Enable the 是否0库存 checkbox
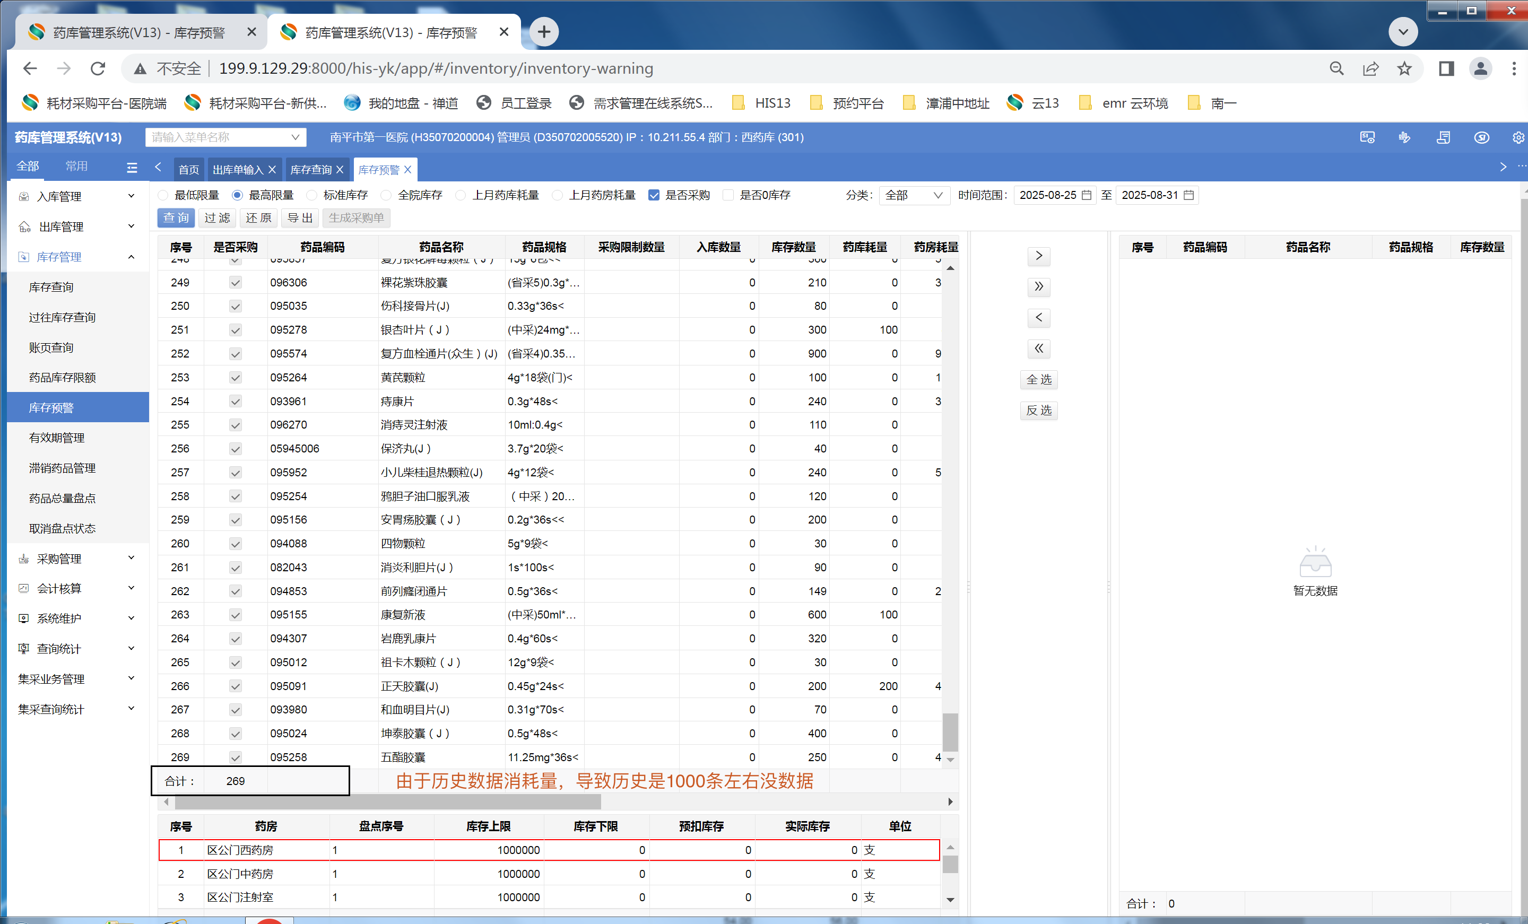Screen dimensions: 1528x924 [728, 195]
